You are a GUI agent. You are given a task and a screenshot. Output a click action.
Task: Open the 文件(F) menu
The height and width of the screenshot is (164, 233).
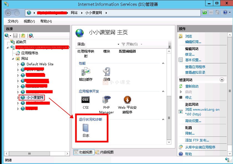point(13,21)
